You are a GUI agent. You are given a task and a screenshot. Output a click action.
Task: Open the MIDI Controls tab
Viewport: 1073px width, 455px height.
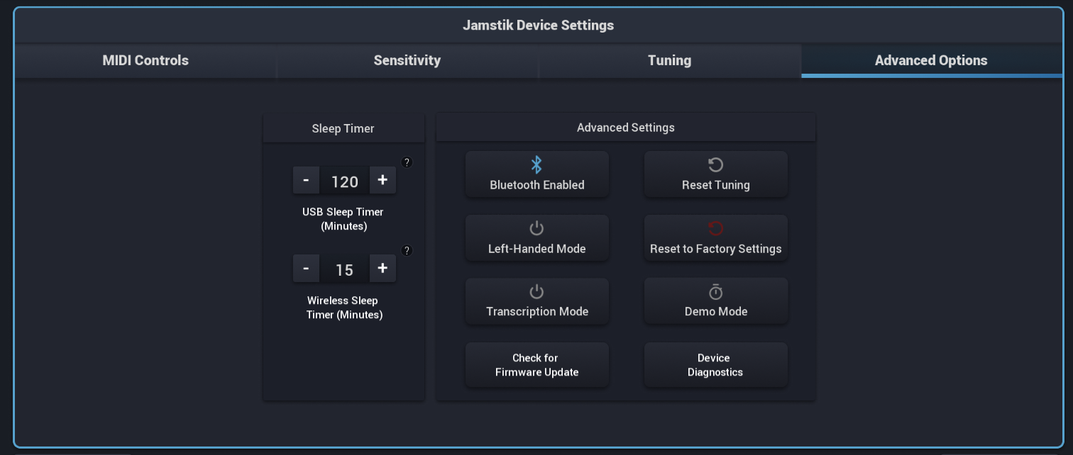(x=145, y=60)
